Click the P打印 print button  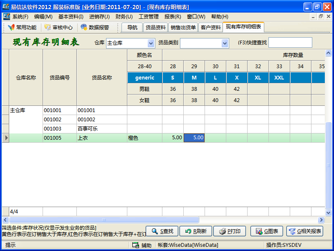click(x=230, y=231)
